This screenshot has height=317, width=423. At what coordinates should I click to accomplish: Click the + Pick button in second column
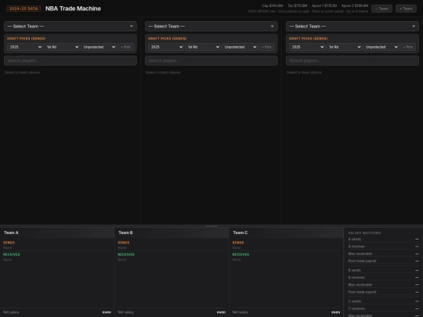pos(266,47)
